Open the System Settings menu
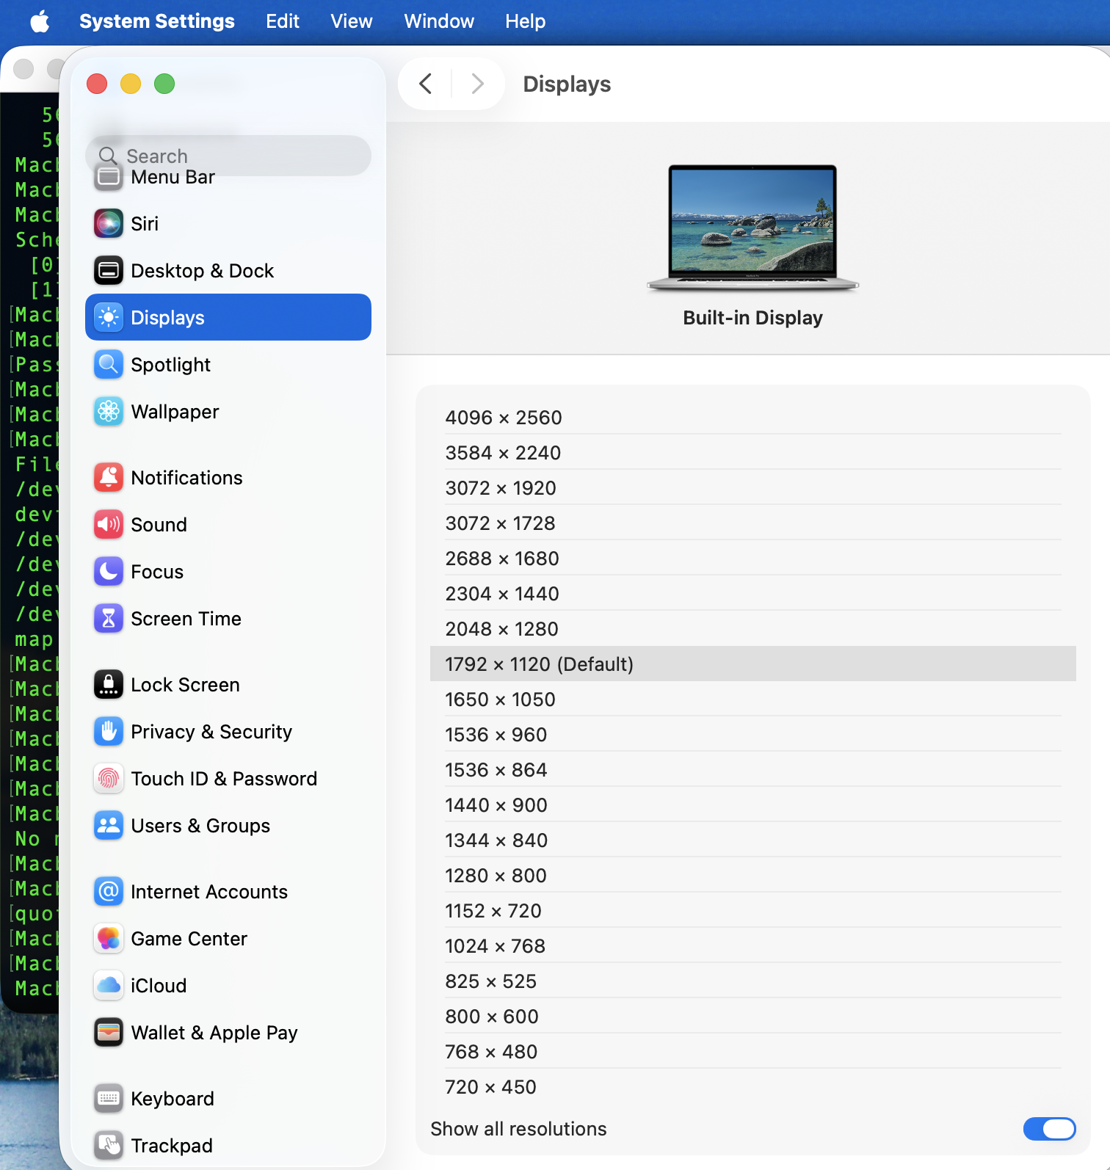Screen dimensions: 1110x1170 click(x=157, y=21)
